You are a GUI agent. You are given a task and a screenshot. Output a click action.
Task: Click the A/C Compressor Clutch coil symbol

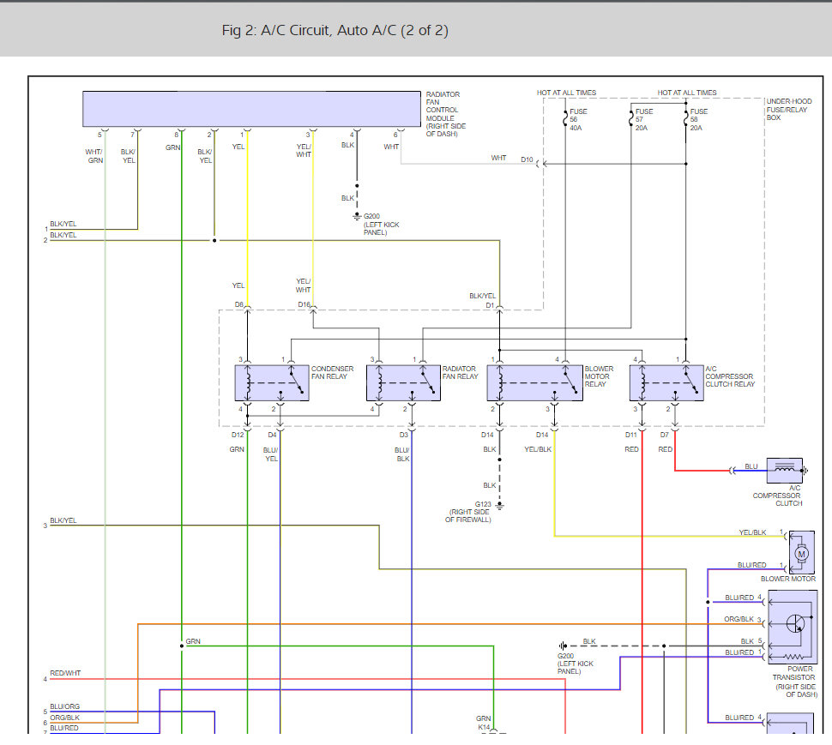784,471
